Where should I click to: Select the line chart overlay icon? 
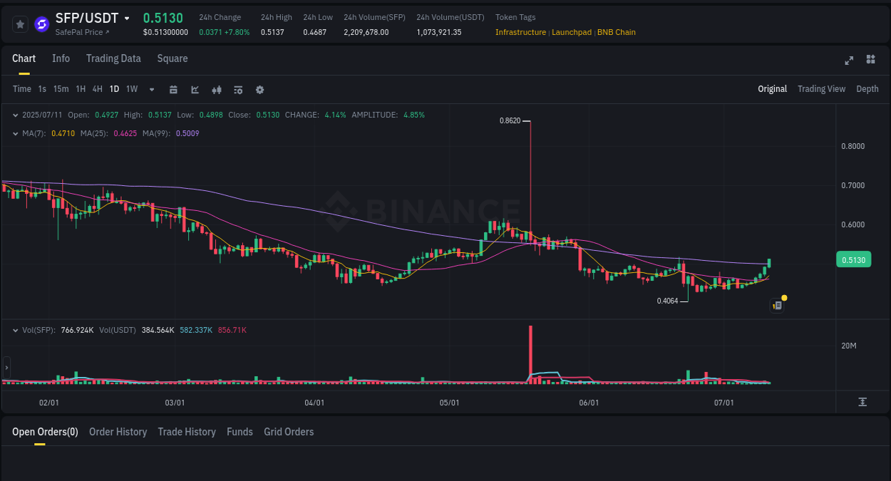[194, 89]
